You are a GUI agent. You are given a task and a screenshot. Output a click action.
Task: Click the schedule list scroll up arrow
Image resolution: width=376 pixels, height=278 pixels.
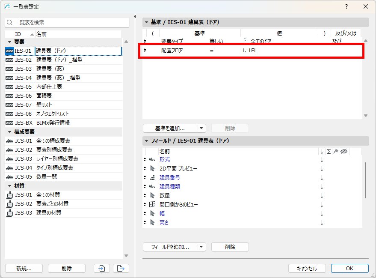pyautogui.click(x=126, y=42)
